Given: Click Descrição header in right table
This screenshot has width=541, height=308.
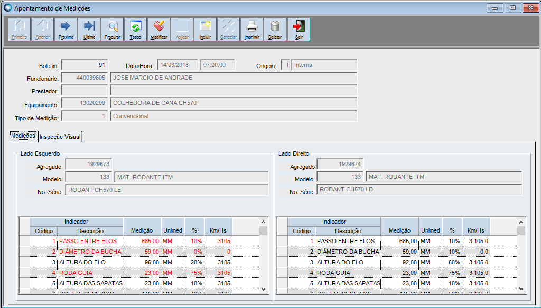Looking at the screenshot, I should 348,231.
